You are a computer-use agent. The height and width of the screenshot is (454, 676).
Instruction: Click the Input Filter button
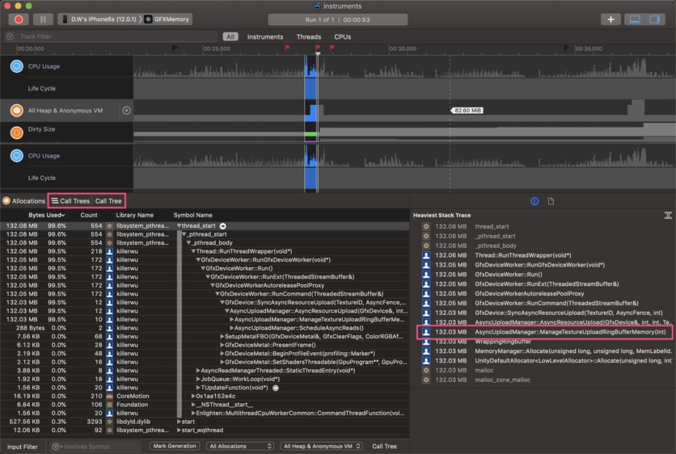(x=23, y=446)
